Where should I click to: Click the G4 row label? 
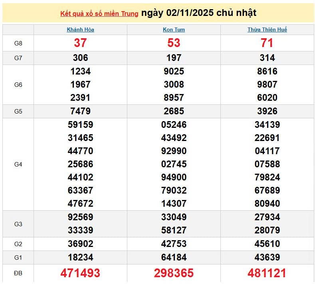(x=18, y=164)
